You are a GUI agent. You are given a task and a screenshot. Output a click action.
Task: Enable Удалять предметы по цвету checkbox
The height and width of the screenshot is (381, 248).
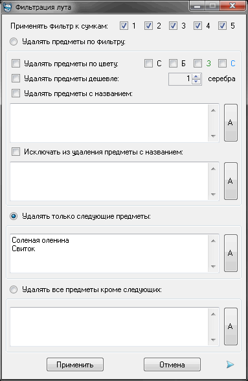(x=16, y=64)
